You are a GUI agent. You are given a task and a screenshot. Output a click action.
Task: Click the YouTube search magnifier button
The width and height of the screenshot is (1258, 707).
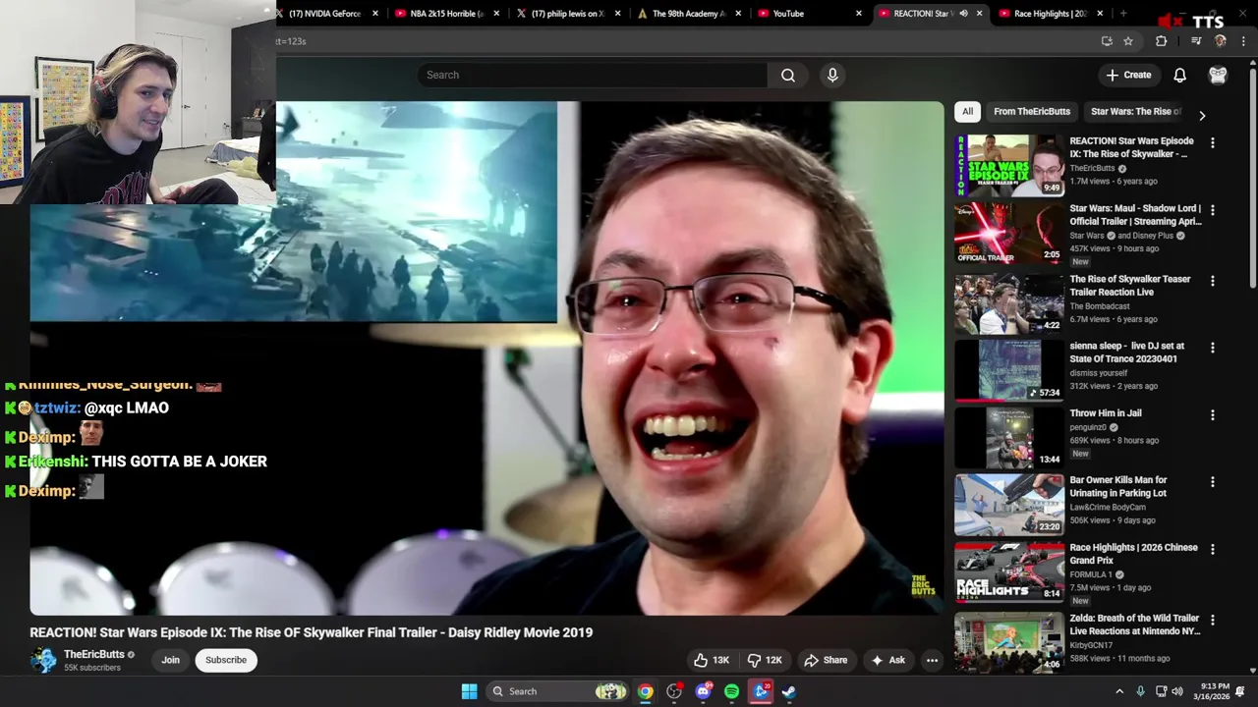[788, 75]
